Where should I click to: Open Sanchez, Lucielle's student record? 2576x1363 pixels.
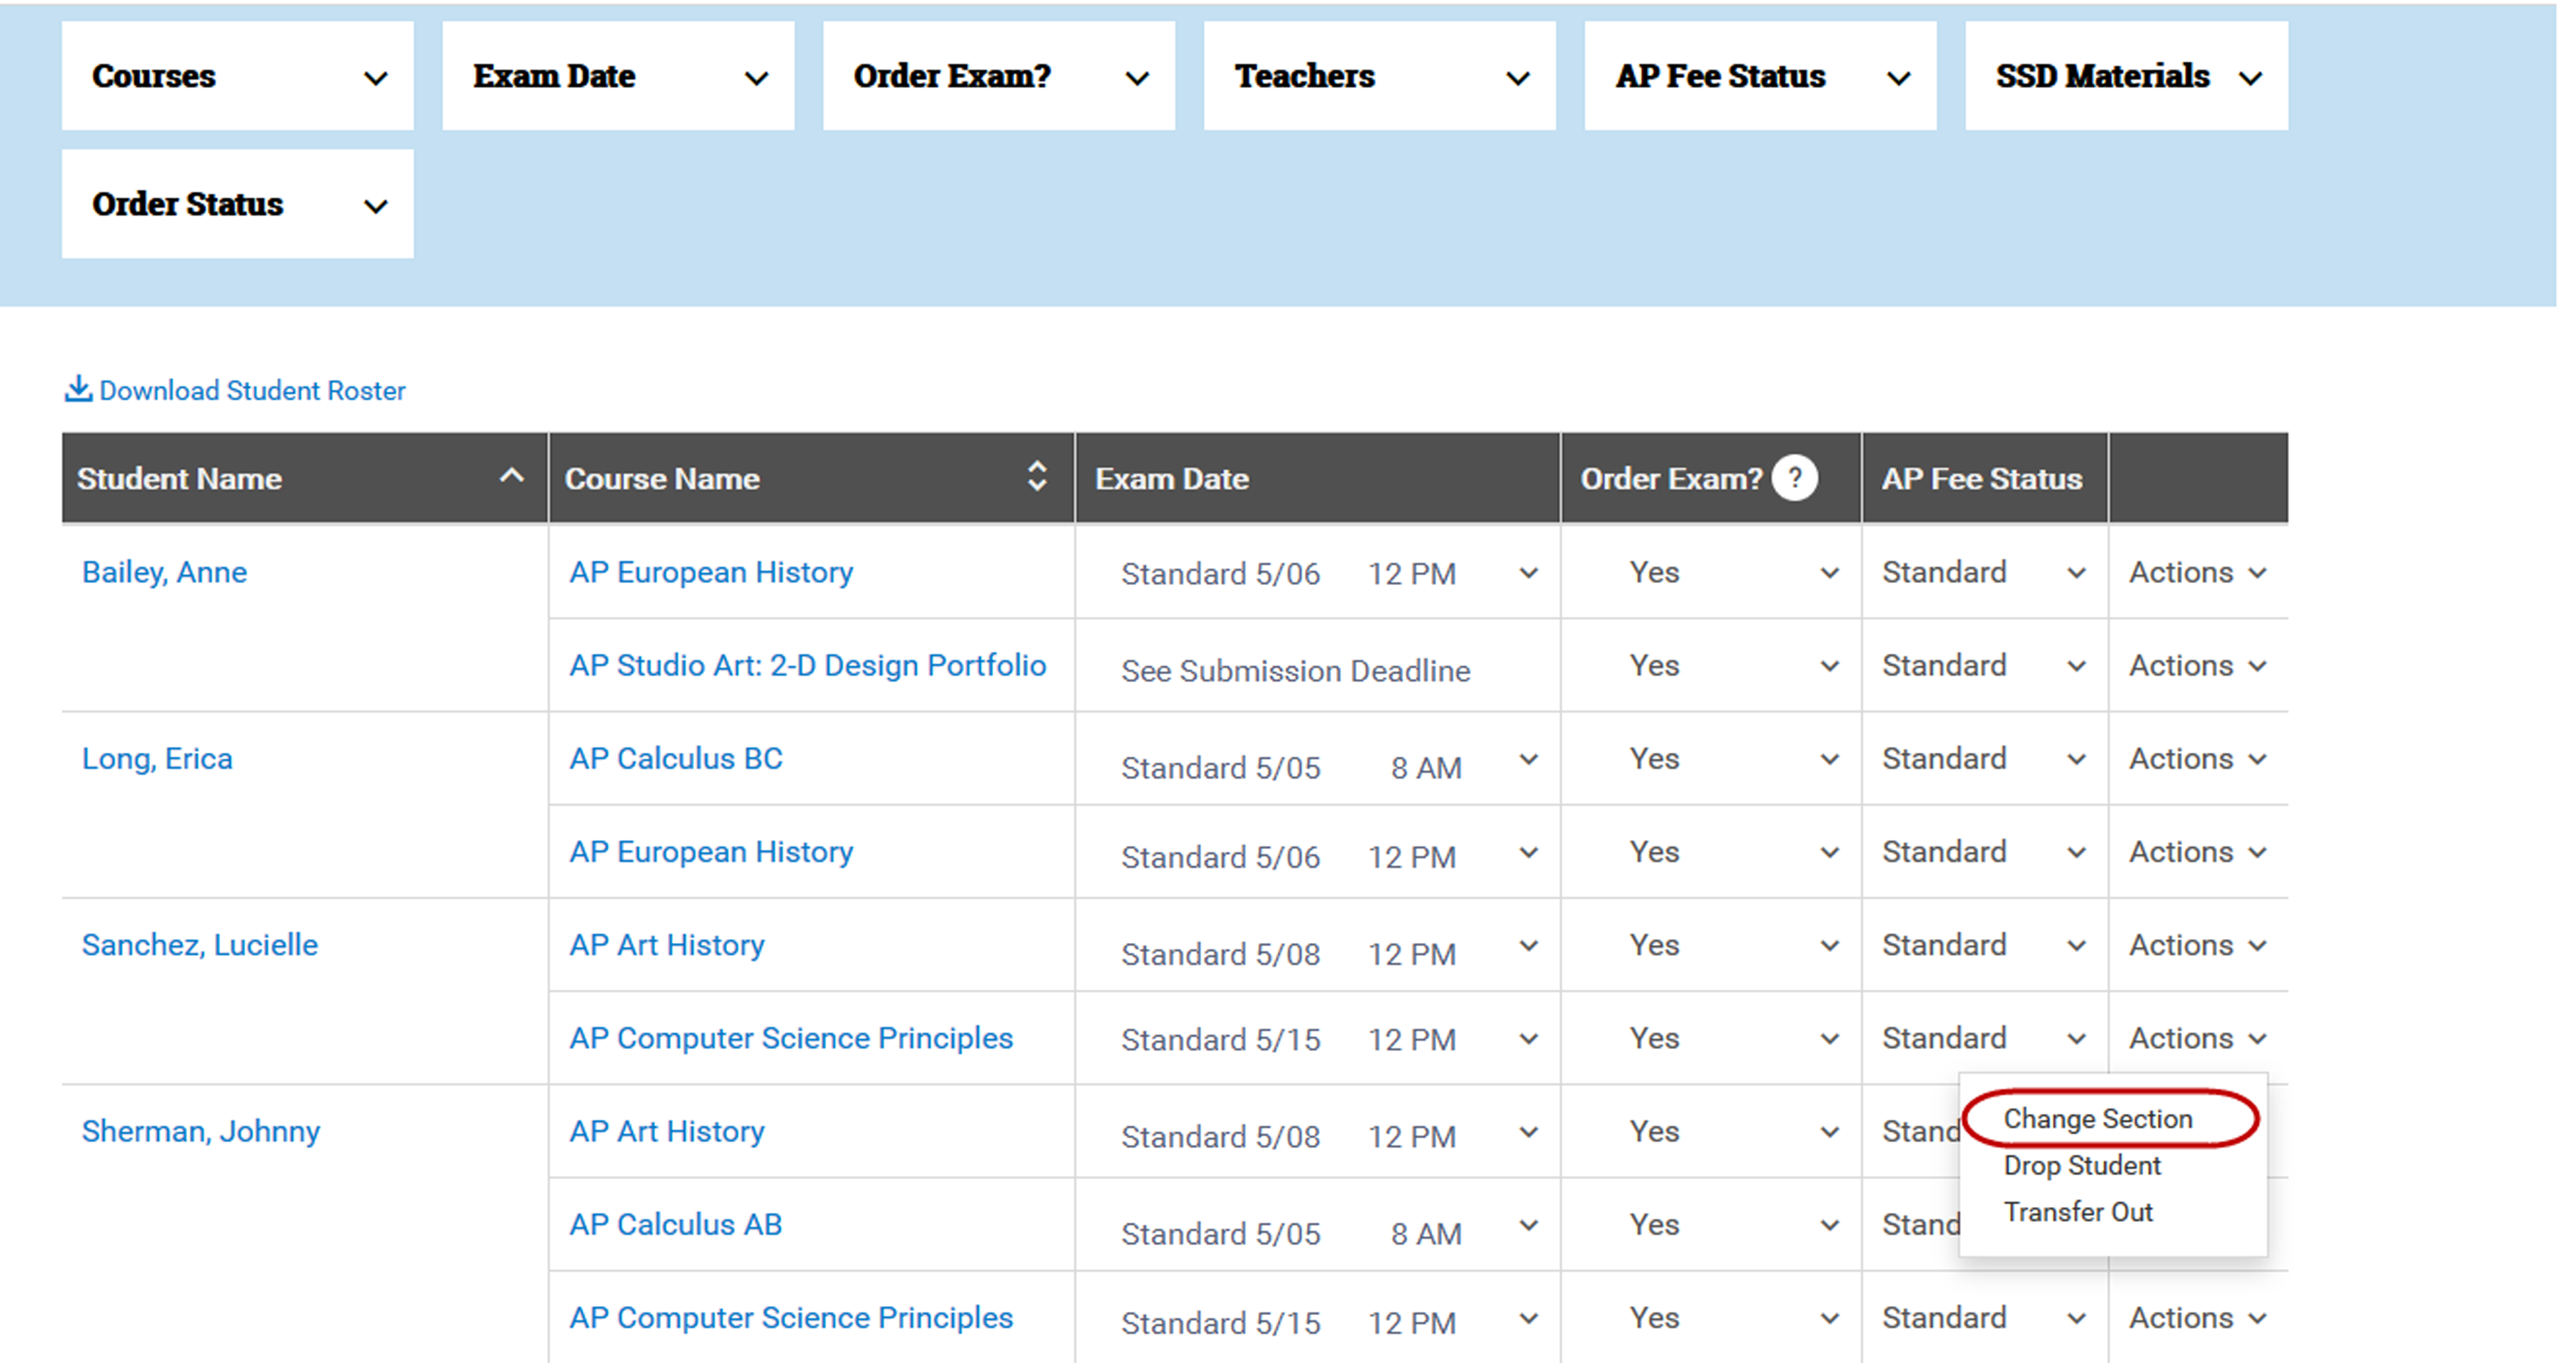pos(200,944)
